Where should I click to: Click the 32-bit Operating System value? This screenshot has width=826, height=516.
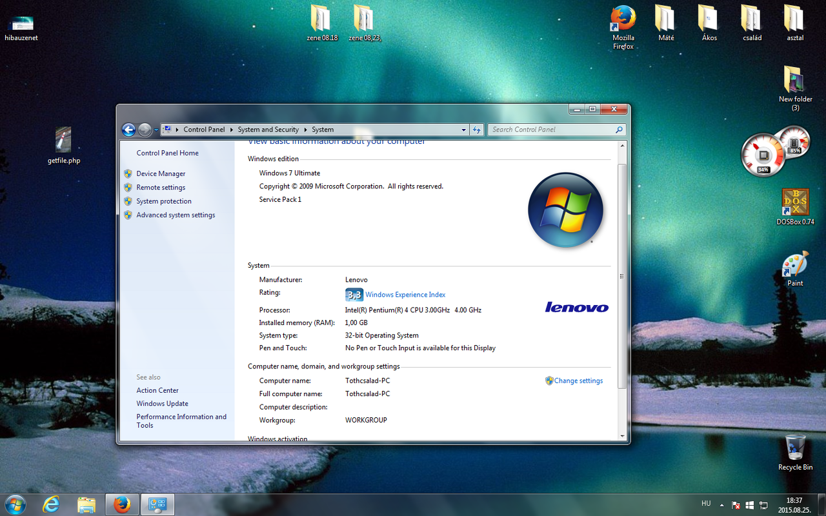point(382,335)
